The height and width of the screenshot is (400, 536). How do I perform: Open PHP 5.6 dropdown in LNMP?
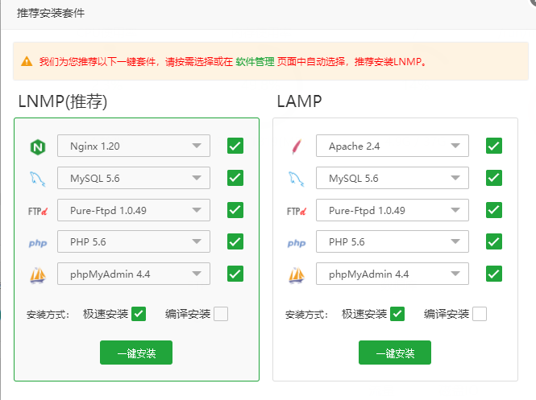[x=134, y=241]
